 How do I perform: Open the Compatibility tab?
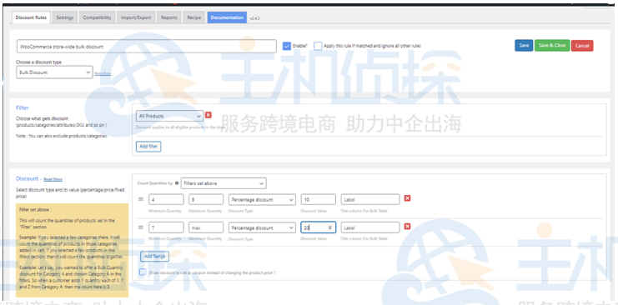[x=97, y=17]
